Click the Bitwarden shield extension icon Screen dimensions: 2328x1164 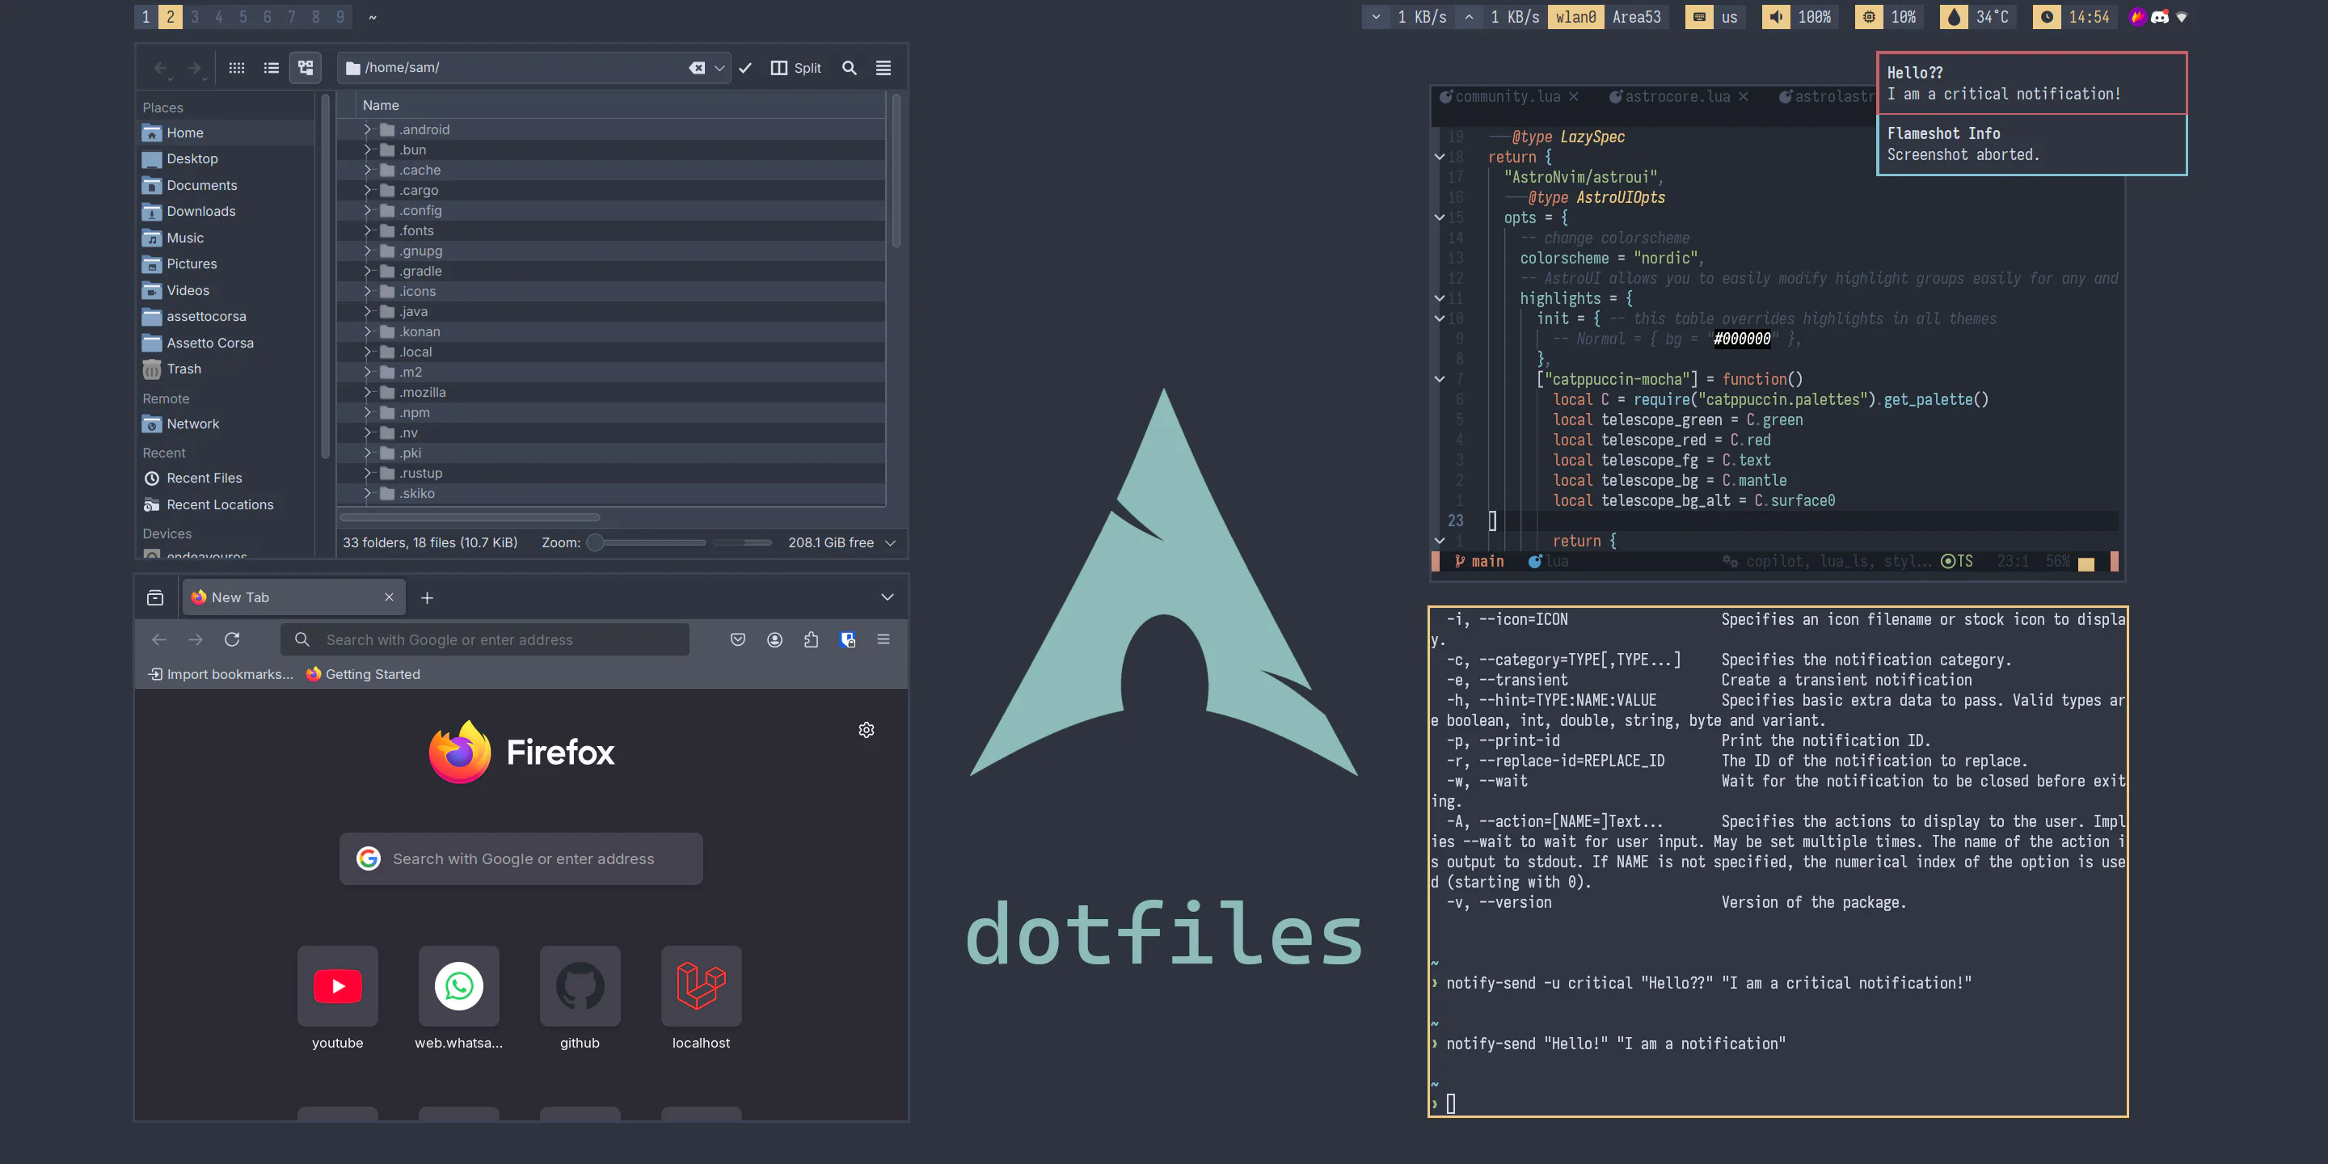(x=848, y=640)
